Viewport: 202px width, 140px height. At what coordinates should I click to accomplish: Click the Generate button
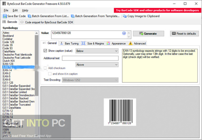pyautogui.click(x=148, y=34)
